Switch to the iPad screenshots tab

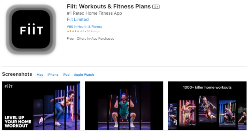[x=66, y=75]
